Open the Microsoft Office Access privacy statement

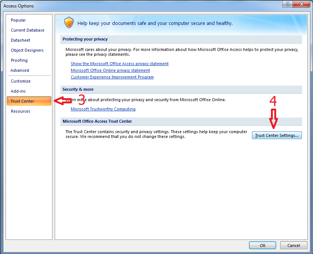pyautogui.click(x=119, y=64)
